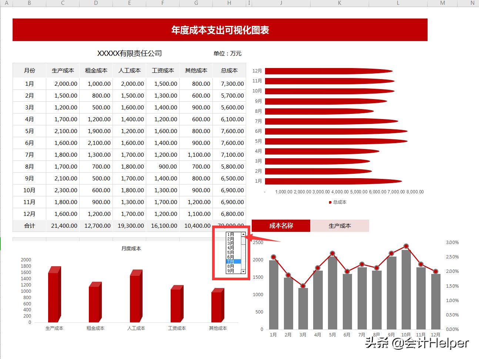Select the 10月 data point on the red trend line

tap(406, 246)
